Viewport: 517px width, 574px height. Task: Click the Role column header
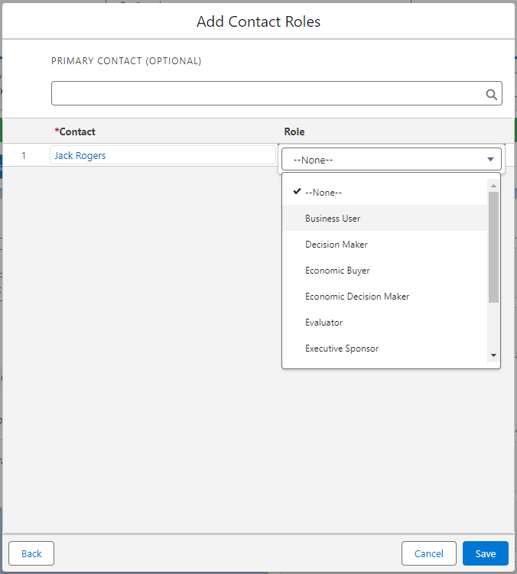pyautogui.click(x=294, y=131)
